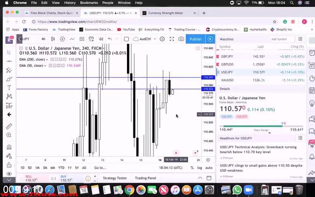Select the trend line drawing tool

click(x=9, y=61)
